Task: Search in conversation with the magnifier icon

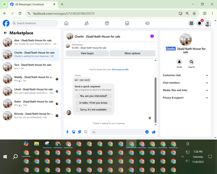Action: pos(191,62)
